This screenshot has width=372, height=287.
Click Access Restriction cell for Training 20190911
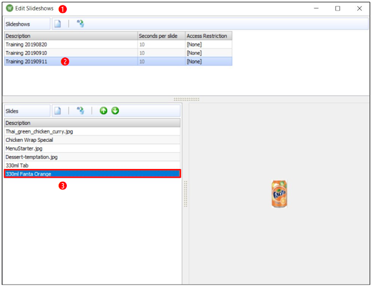pos(209,62)
